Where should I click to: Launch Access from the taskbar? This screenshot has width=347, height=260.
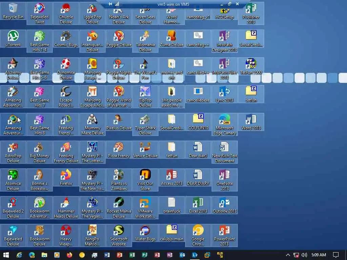[x=157, y=255]
